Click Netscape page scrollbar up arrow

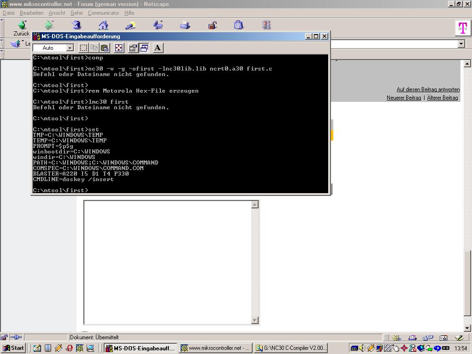click(467, 64)
